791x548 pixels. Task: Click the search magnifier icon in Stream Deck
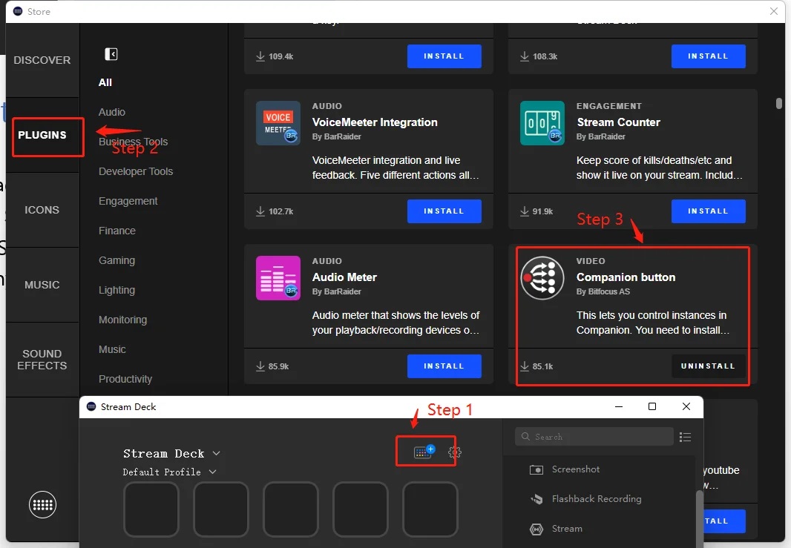click(x=525, y=437)
